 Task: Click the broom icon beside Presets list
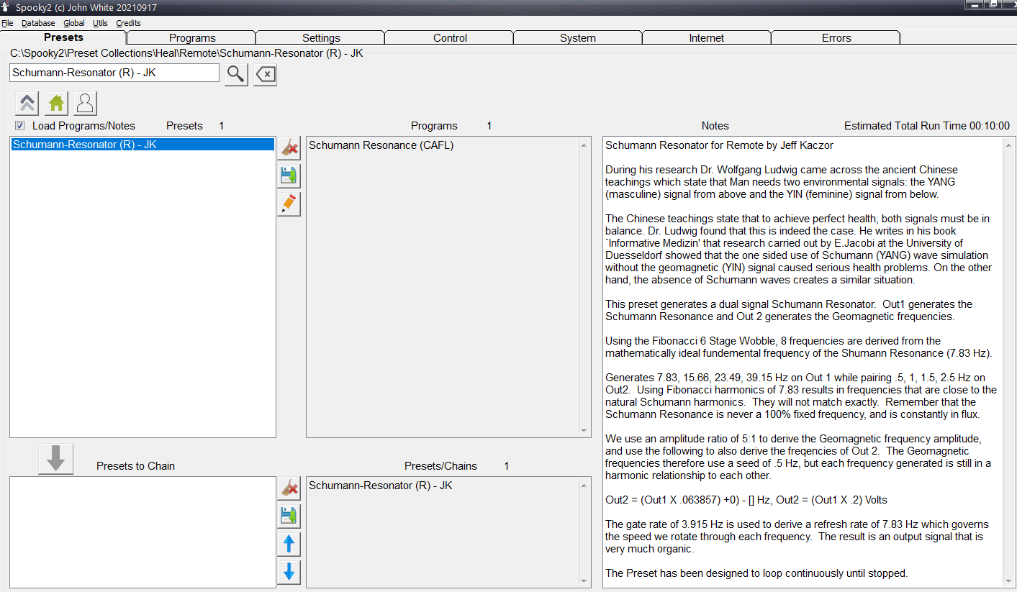[x=289, y=149]
